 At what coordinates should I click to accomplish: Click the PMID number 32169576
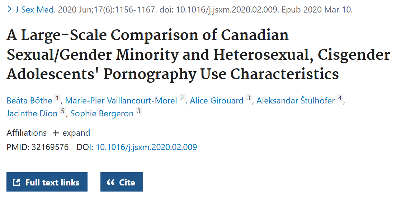click(50, 147)
